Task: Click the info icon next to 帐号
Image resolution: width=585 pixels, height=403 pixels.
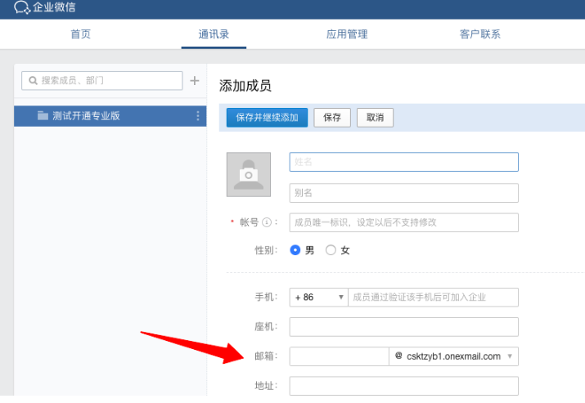Action: point(267,223)
